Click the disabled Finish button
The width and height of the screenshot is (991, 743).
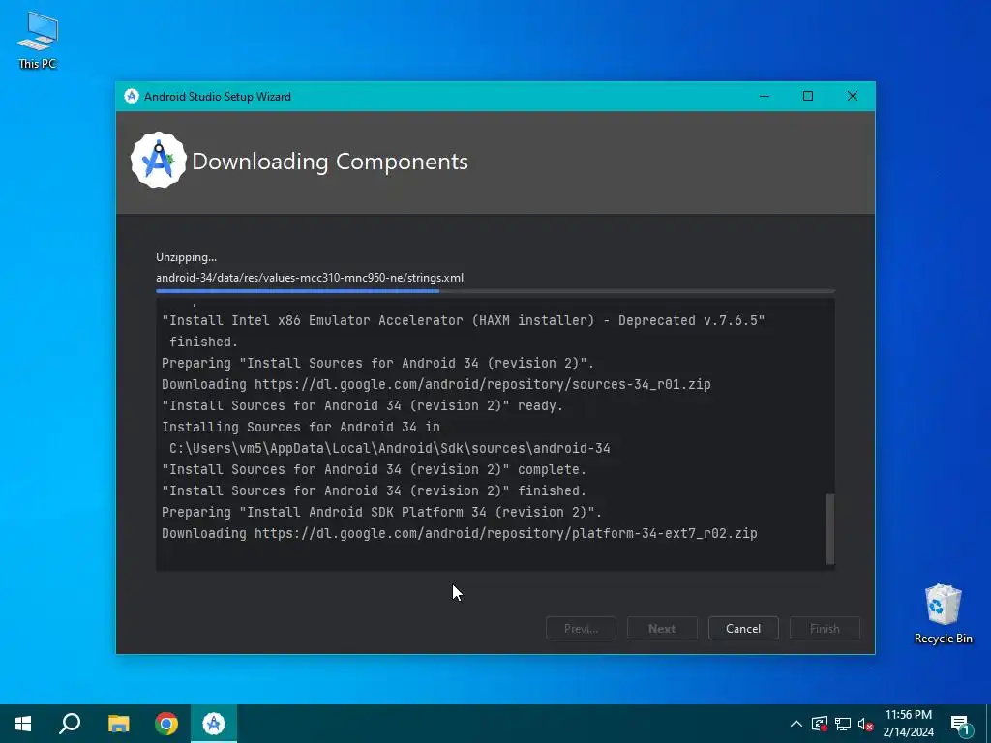[825, 629]
